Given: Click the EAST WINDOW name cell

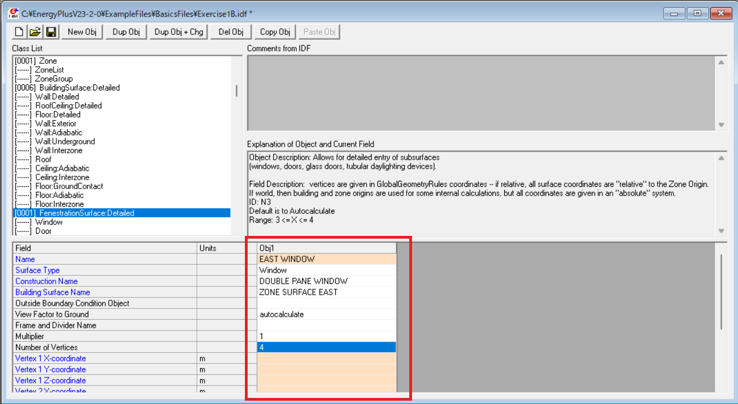Looking at the screenshot, I should 327,259.
